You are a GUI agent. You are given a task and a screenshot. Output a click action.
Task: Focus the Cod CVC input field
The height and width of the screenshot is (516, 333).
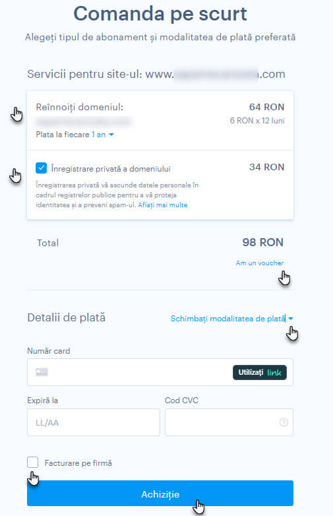229,422
